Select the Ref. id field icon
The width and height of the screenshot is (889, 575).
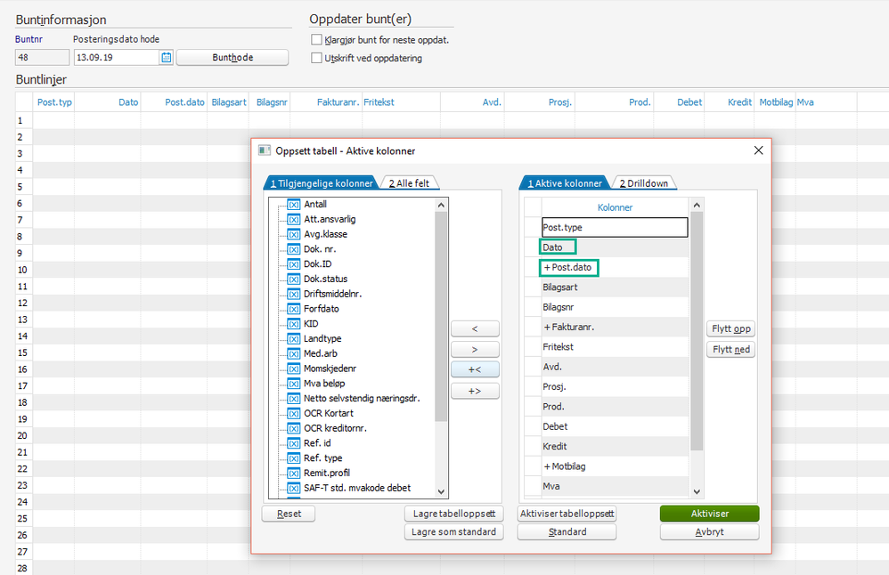[x=294, y=443]
